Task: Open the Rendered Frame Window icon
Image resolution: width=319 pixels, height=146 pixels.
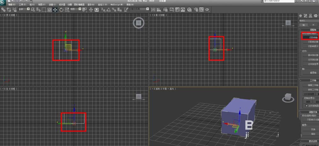Action: click(201, 10)
